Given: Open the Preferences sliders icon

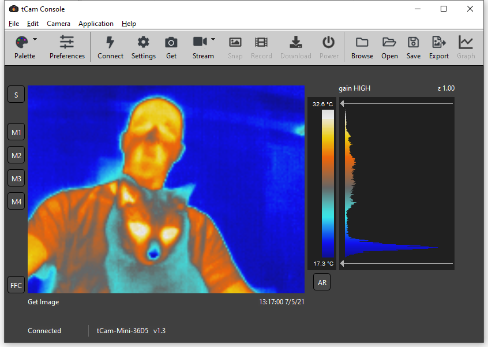Looking at the screenshot, I should (67, 43).
